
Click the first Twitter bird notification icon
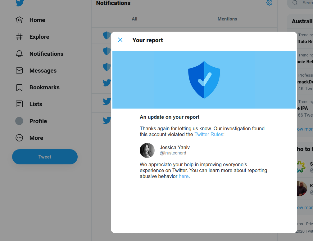point(107,83)
